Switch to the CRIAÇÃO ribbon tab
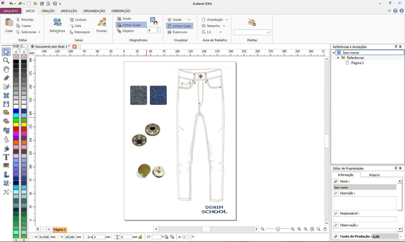This screenshot has width=405, height=242. [x=48, y=11]
